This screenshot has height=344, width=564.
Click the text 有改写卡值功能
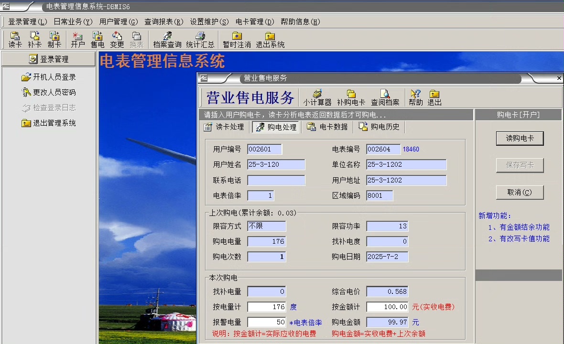[x=524, y=239]
